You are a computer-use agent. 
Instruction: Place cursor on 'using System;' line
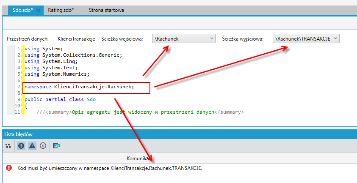[44, 49]
